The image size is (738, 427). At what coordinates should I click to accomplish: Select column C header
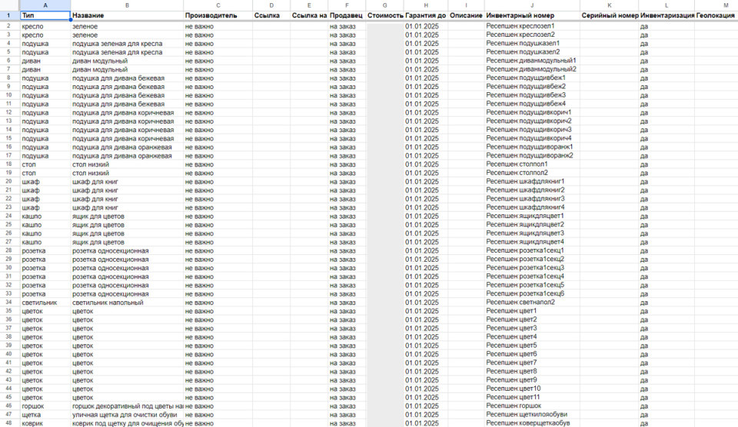(218, 5)
